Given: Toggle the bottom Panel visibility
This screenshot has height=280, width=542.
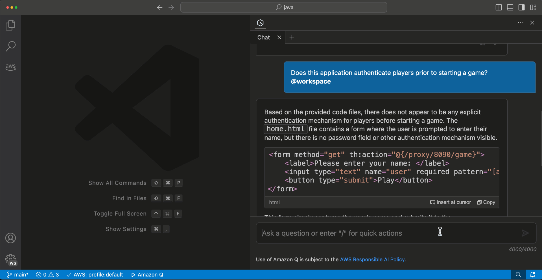Looking at the screenshot, I should (x=510, y=7).
